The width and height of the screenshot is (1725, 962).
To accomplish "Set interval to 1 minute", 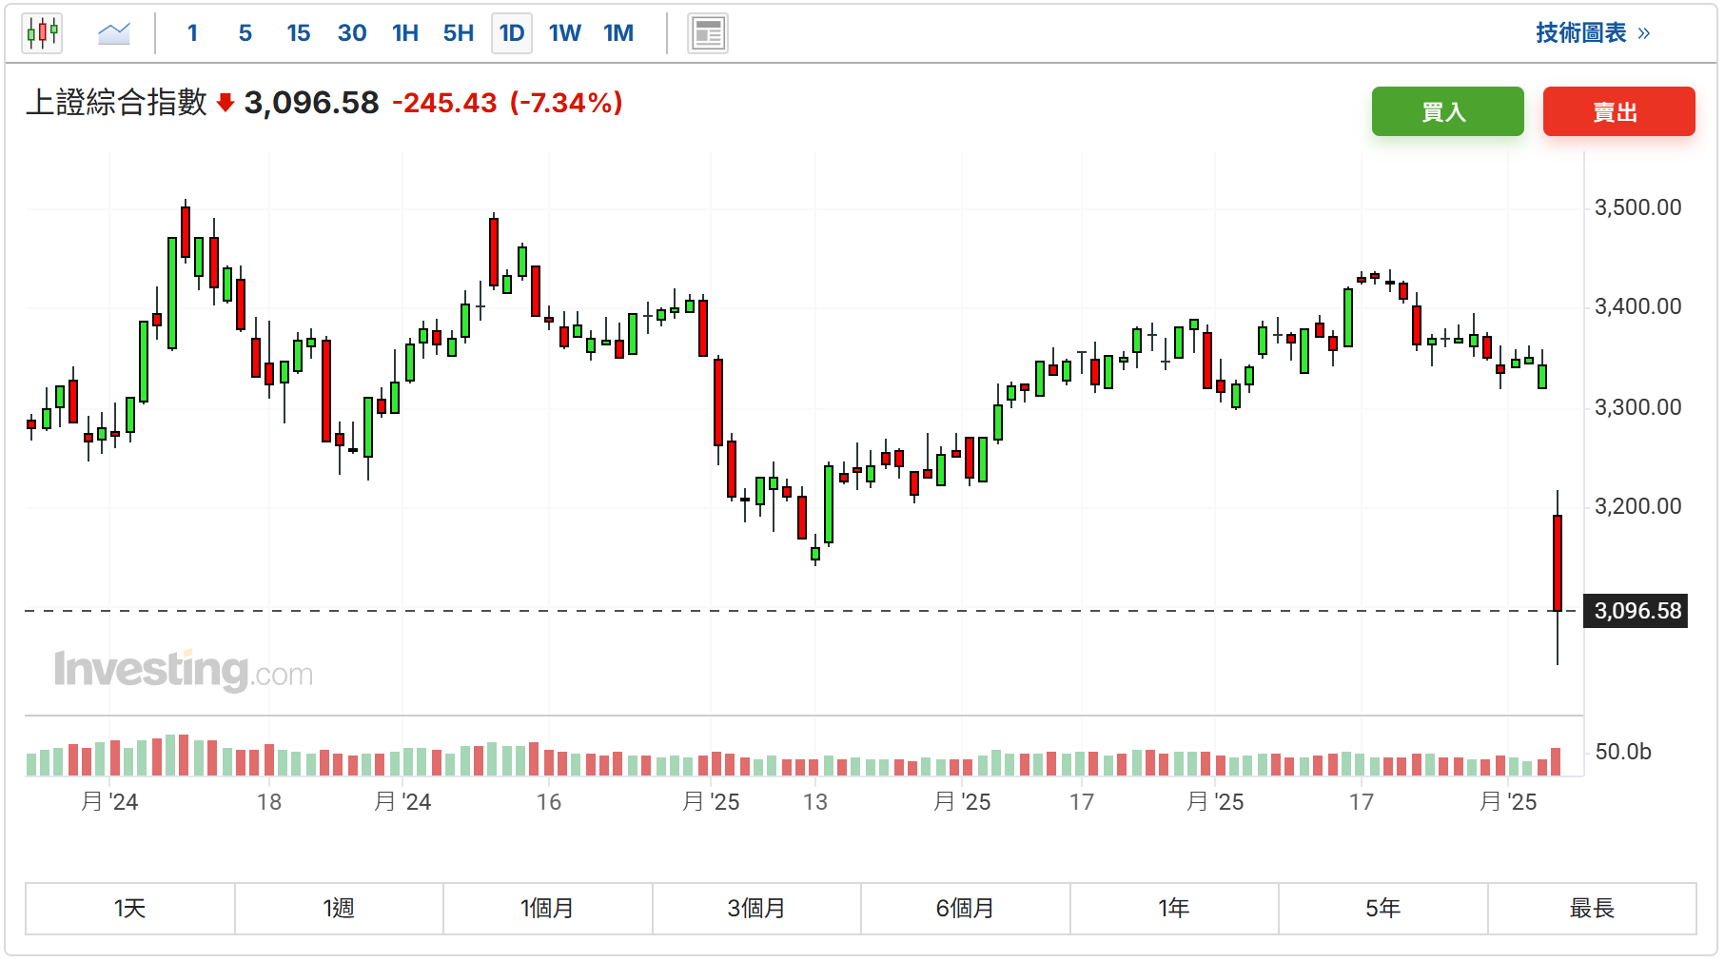I will tap(192, 33).
